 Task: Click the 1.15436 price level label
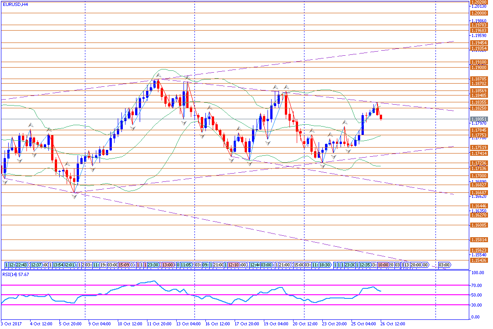pyautogui.click(x=478, y=260)
